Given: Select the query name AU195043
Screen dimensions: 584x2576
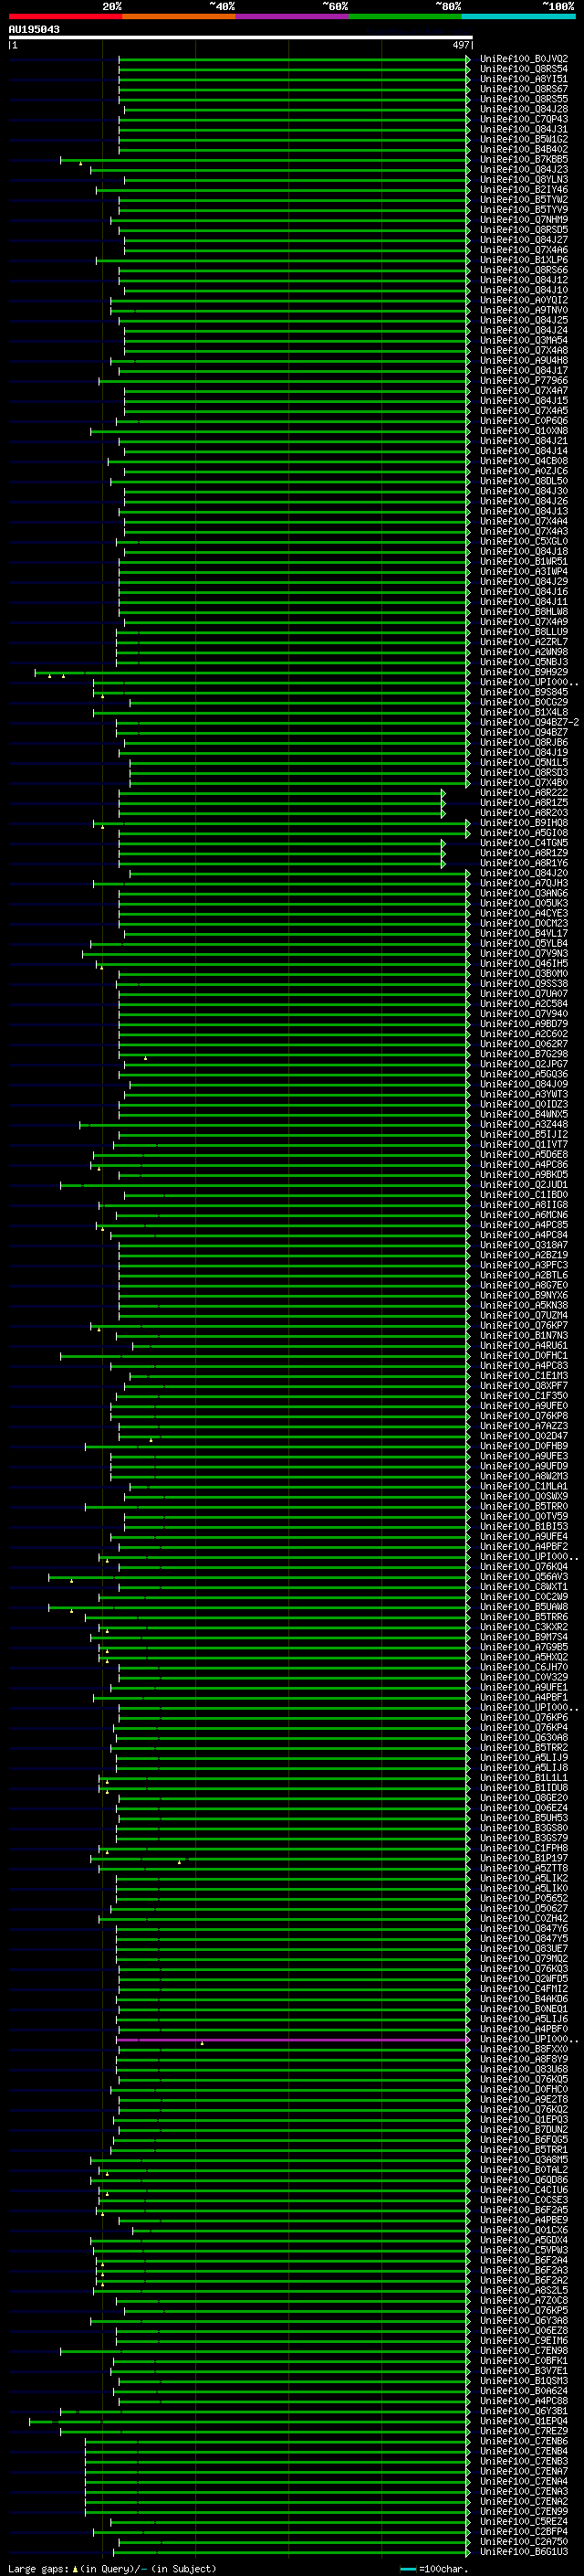Looking at the screenshot, I should (x=34, y=29).
